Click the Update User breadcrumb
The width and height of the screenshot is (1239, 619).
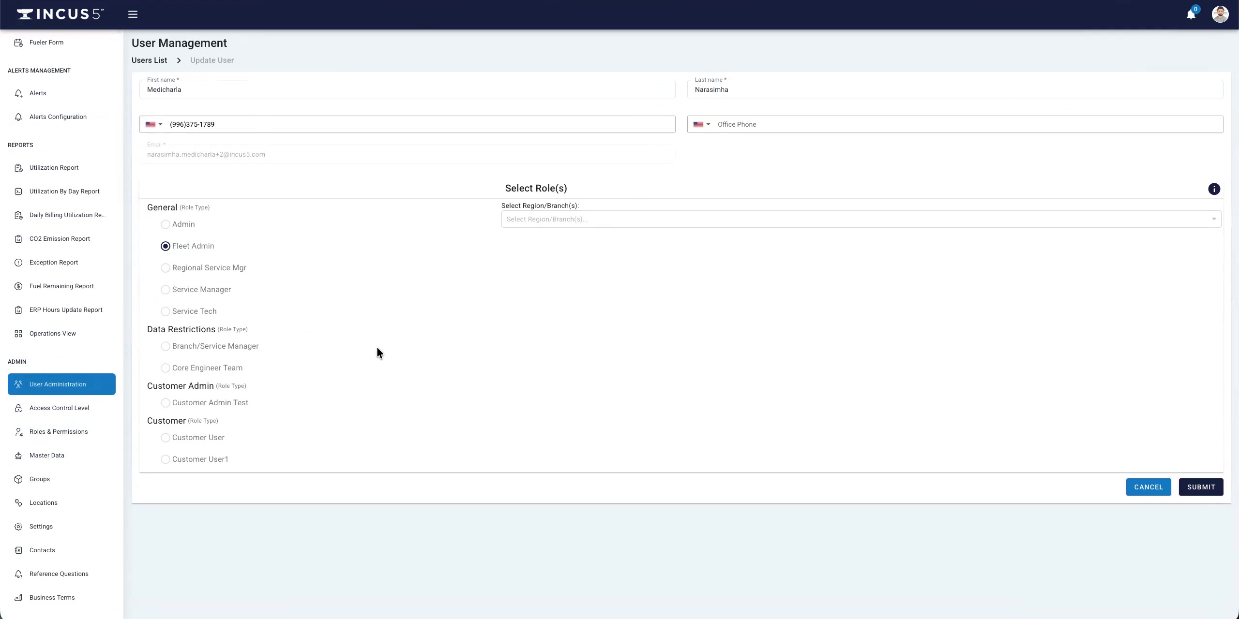(x=212, y=60)
